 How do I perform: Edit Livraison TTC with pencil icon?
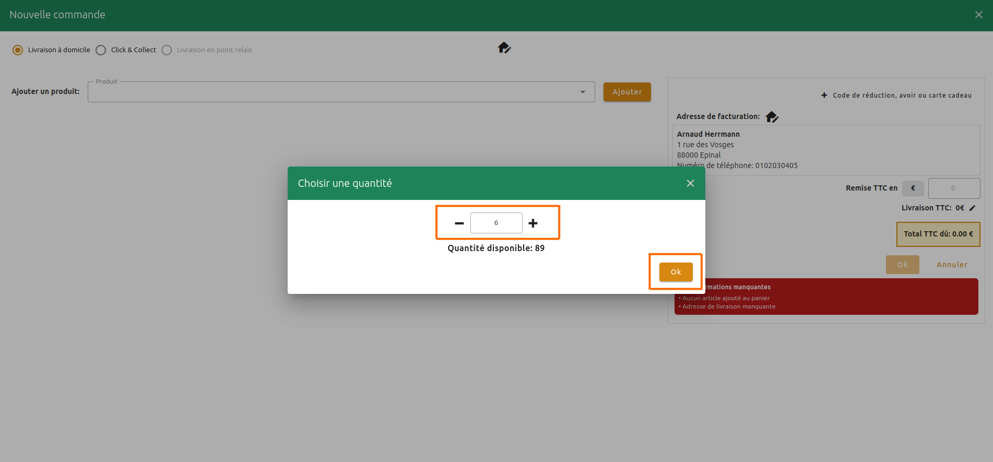pos(972,208)
